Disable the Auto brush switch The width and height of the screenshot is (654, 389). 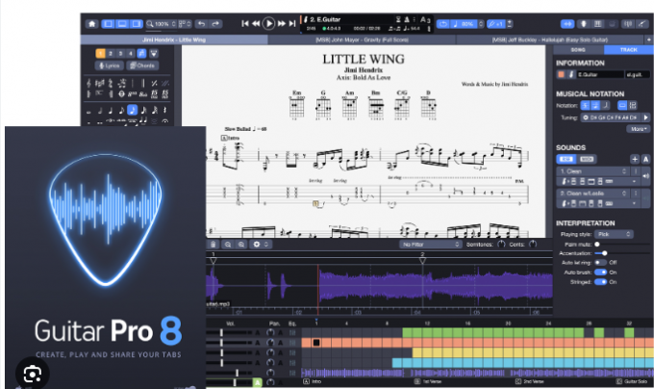pyautogui.click(x=602, y=272)
